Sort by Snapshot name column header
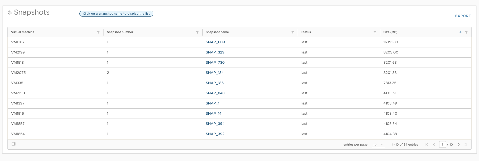Viewport: 479px width, 161px height. 217,32
